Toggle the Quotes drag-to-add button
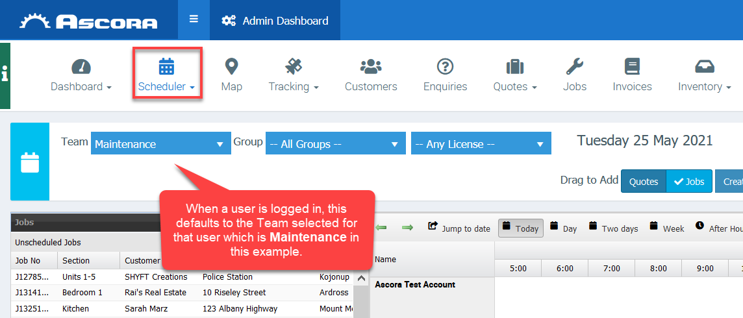 pos(644,182)
